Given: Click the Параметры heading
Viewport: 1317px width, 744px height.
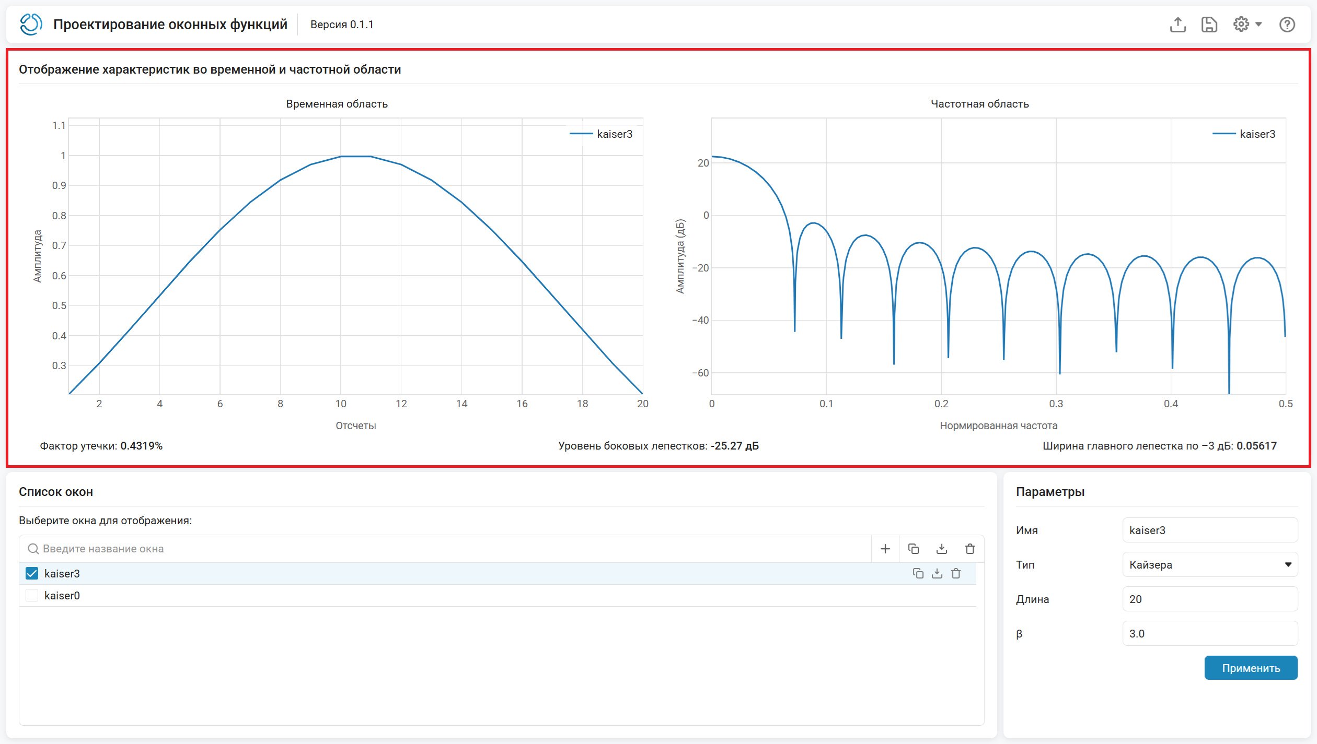Looking at the screenshot, I should (1050, 492).
